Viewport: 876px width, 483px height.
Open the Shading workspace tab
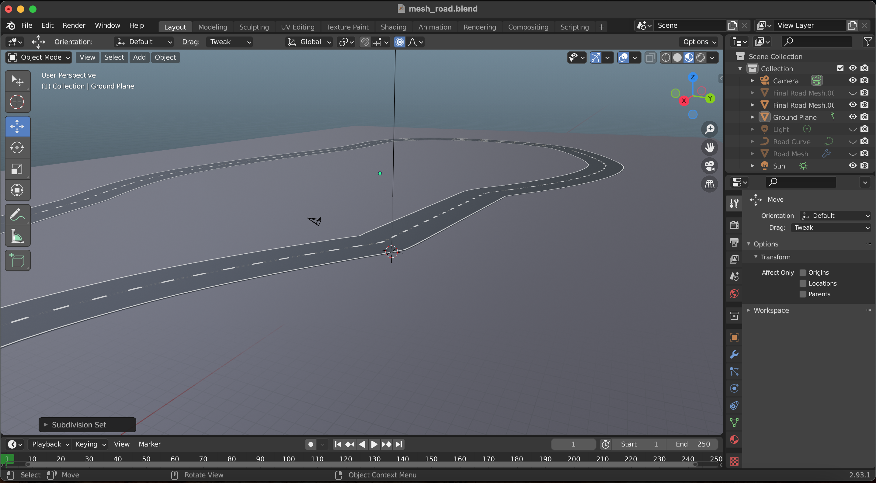pyautogui.click(x=393, y=27)
